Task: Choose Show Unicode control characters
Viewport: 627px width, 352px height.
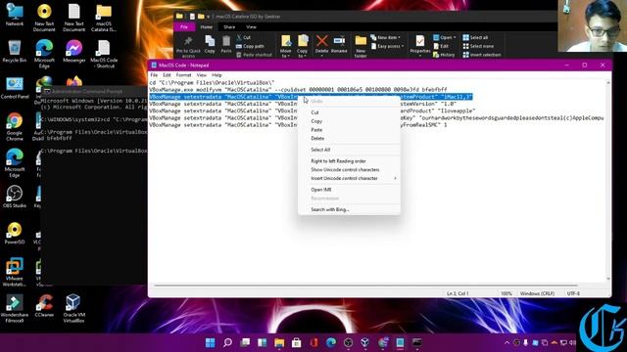Action: point(349,169)
